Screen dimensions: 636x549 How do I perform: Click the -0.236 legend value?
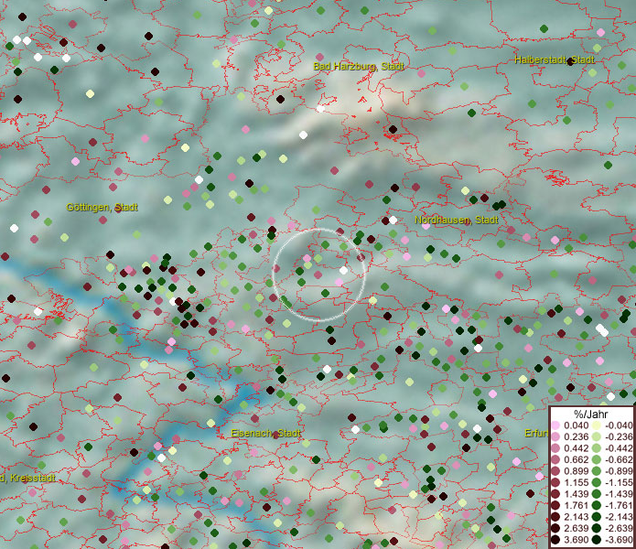[619, 436]
